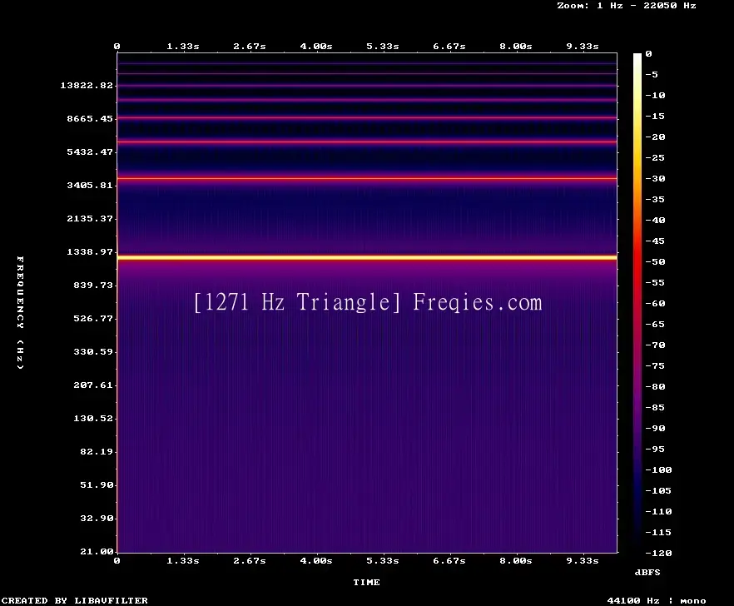Click the '21.00' frequency label
This screenshot has height=606, width=734.
coord(97,551)
